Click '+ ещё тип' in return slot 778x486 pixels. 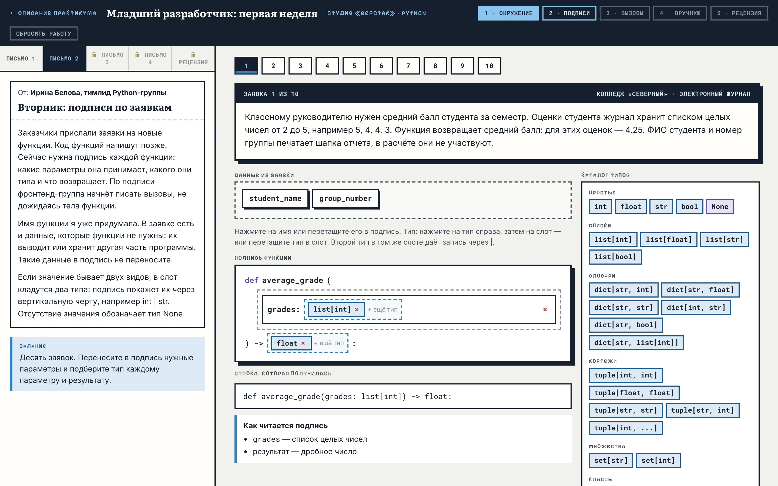click(x=329, y=343)
